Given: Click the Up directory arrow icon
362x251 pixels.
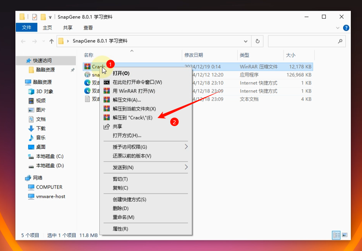Looking at the screenshot, I should pos(52,41).
